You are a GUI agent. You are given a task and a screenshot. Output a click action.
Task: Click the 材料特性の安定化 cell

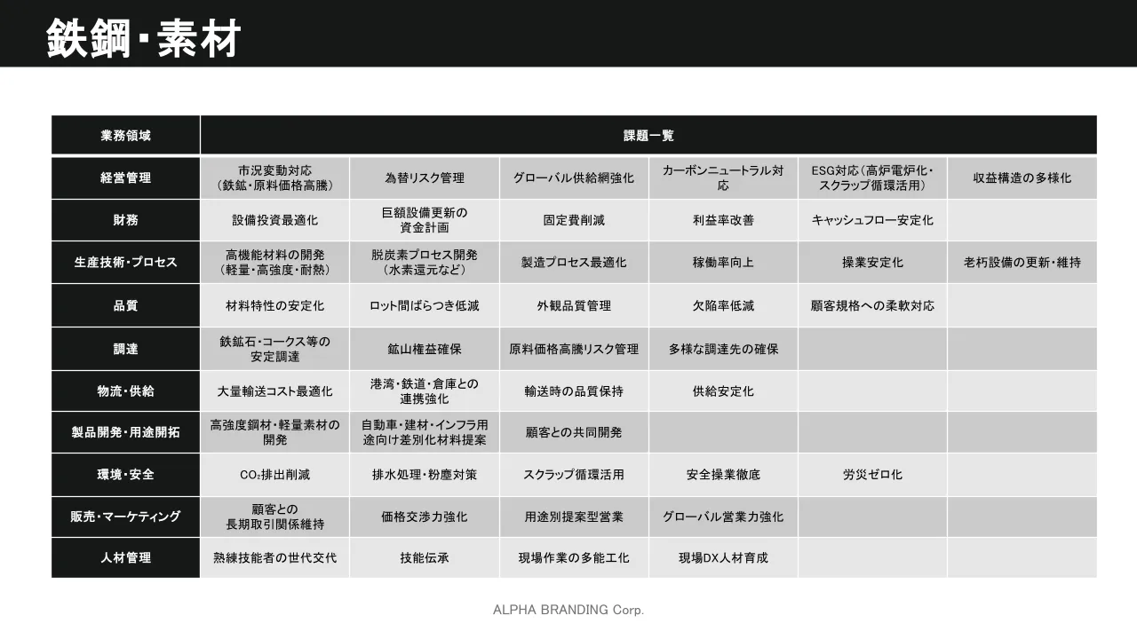click(x=274, y=305)
